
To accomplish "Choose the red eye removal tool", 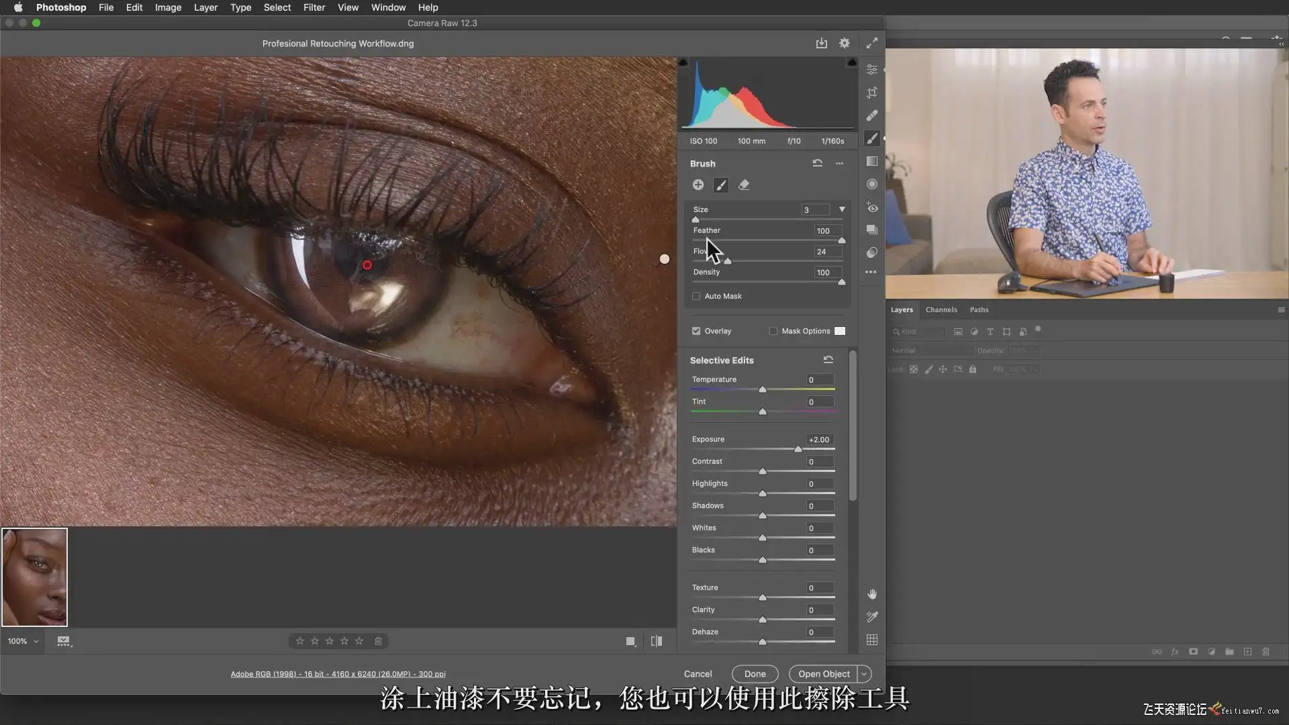I will [871, 207].
